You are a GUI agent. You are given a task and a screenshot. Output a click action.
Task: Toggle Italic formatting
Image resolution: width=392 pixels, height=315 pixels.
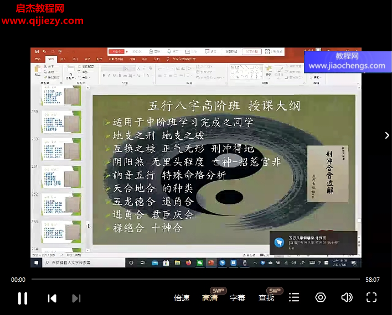109,75
